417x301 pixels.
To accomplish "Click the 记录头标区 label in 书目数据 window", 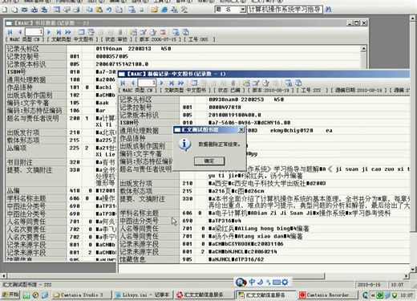I will click(x=23, y=49).
